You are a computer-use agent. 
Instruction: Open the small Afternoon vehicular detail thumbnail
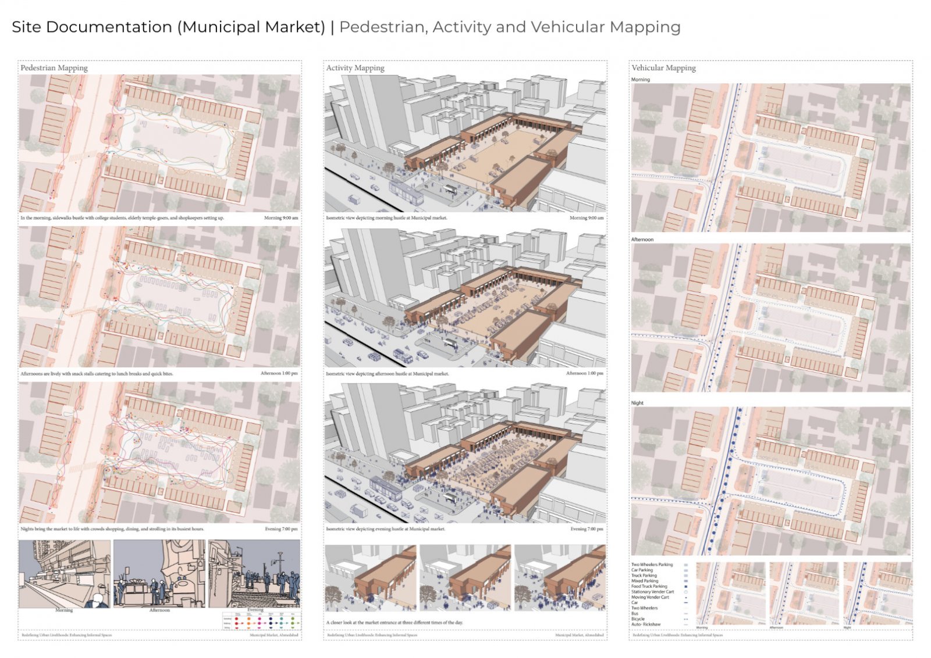[804, 593]
